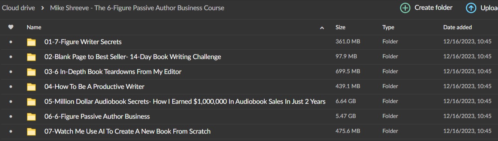Screen dimensions: 498x141
Task: Click the heart favorites column icon
Action: coord(11,27)
